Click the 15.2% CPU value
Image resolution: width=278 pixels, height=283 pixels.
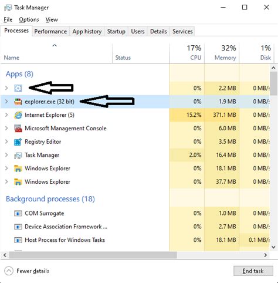(194, 115)
